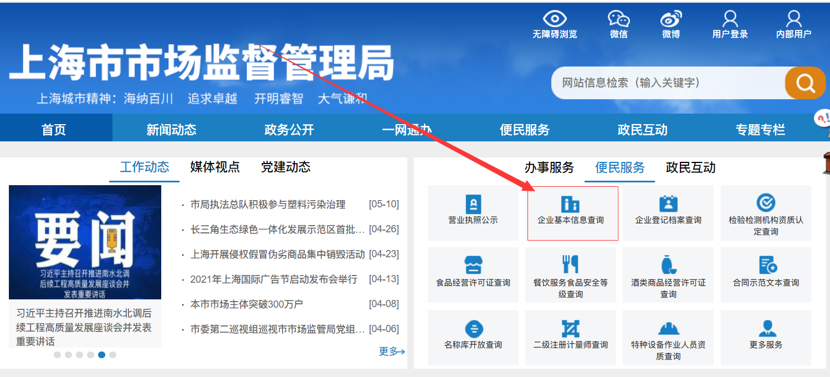830x377 pixels.
Task: Select the fifth carousel pagination dot
Action: [101, 353]
